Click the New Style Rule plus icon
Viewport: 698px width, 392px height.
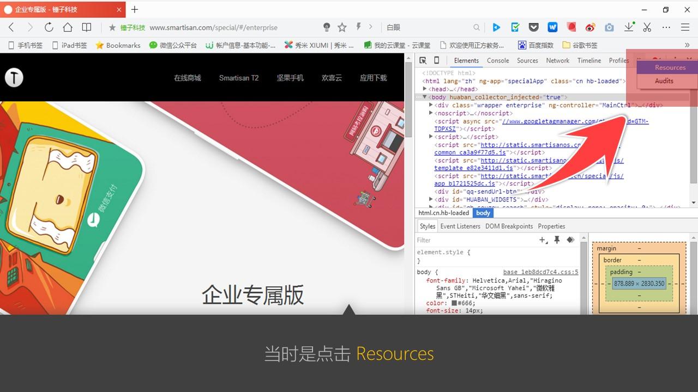(543, 240)
